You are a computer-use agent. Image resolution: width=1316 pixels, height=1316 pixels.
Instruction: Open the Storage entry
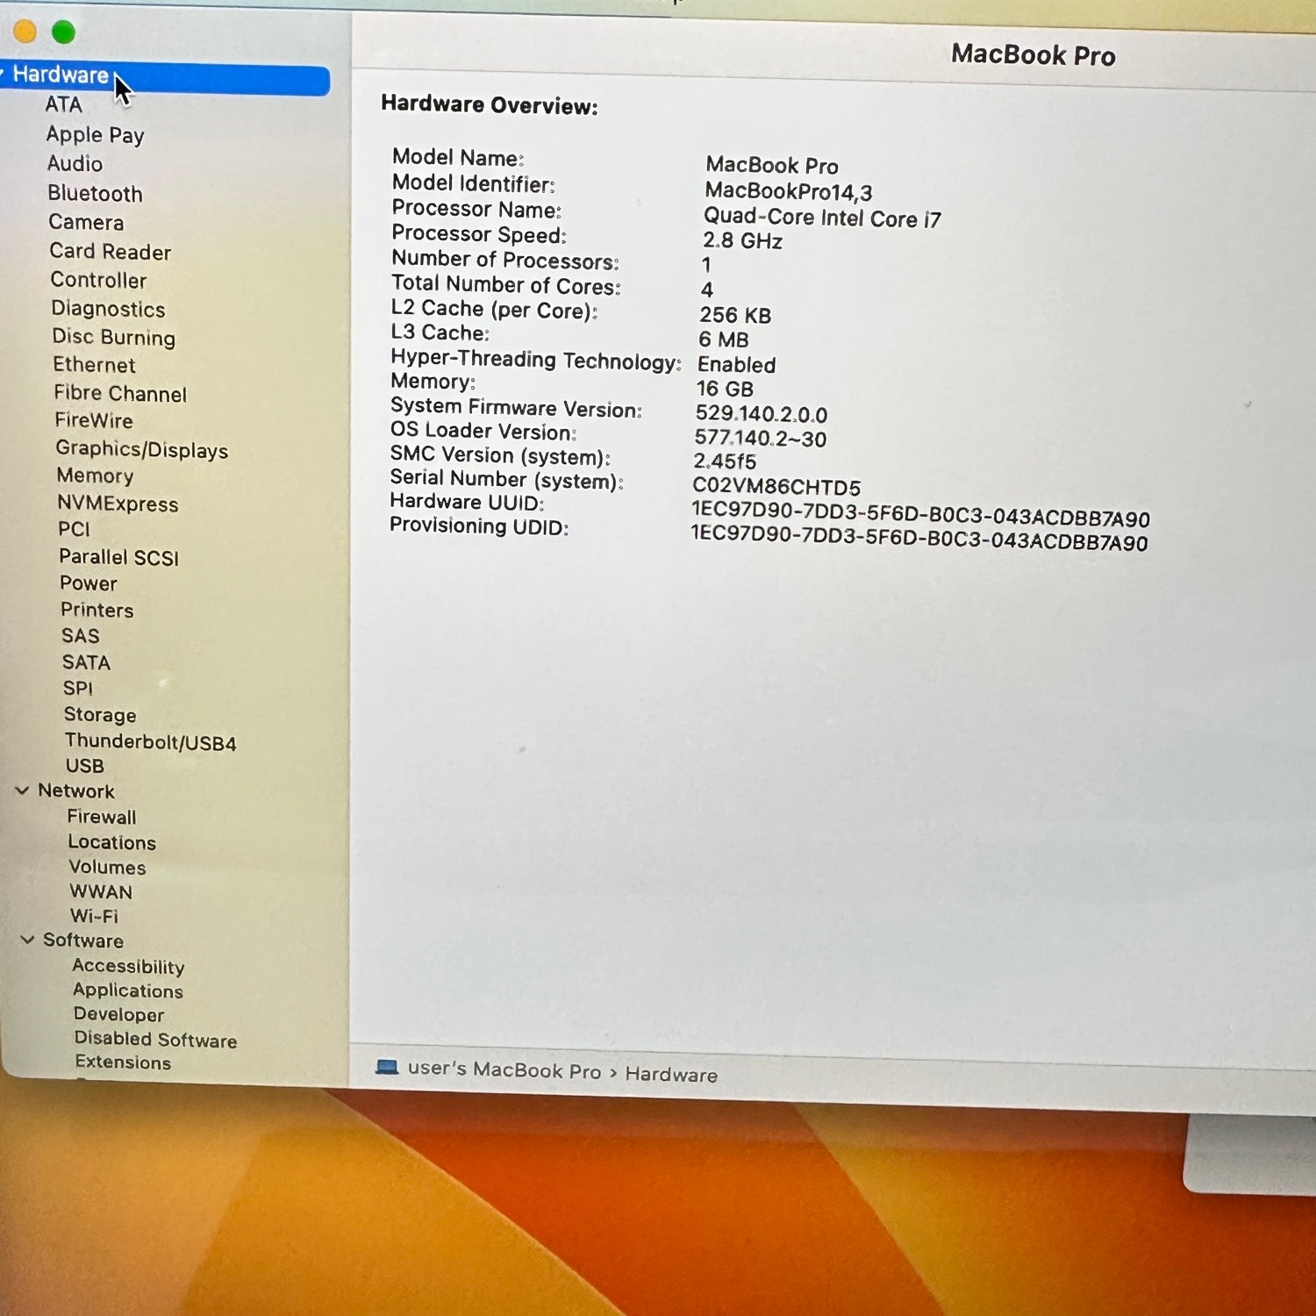pyautogui.click(x=100, y=715)
